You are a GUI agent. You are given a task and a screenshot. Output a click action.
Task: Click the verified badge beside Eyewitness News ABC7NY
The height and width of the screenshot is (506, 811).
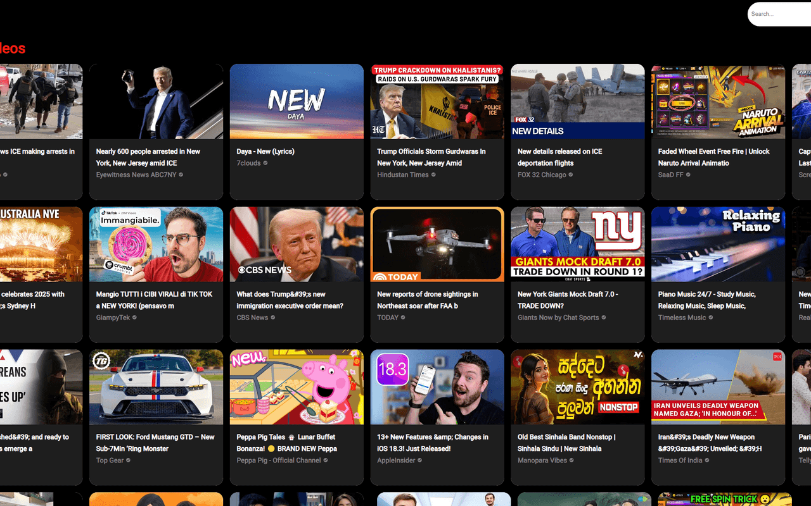181,175
